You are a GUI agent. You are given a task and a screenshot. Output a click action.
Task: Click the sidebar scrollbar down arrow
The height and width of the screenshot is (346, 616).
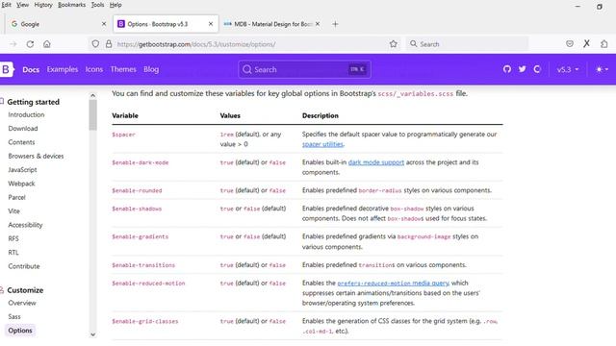92,334
